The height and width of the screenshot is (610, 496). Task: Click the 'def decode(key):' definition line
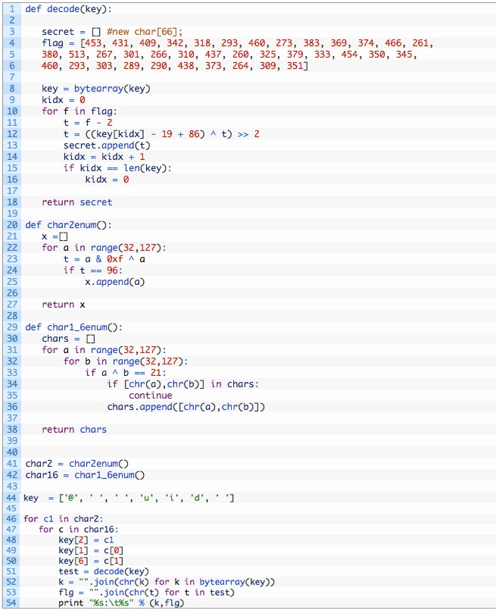[68, 9]
